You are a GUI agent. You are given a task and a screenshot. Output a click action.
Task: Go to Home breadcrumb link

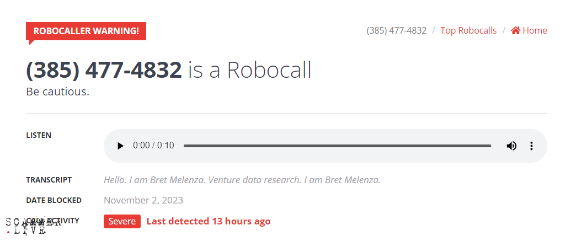[535, 31]
